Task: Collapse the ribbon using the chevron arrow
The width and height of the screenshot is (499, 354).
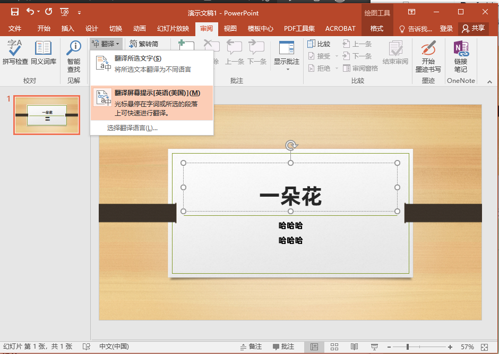Action: [489, 81]
